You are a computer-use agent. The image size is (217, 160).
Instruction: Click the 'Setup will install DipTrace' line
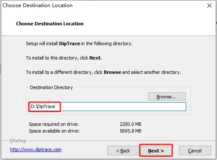click(79, 43)
